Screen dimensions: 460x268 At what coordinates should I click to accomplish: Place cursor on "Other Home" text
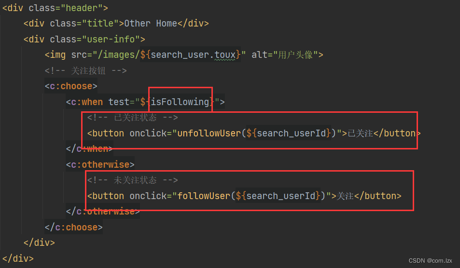click(x=151, y=24)
